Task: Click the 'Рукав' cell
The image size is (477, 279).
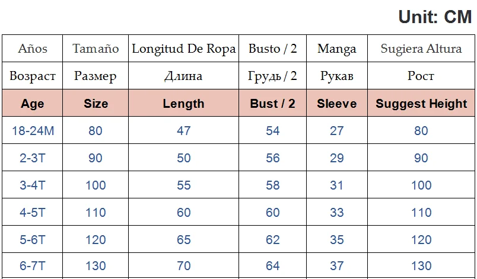Action: [337, 76]
